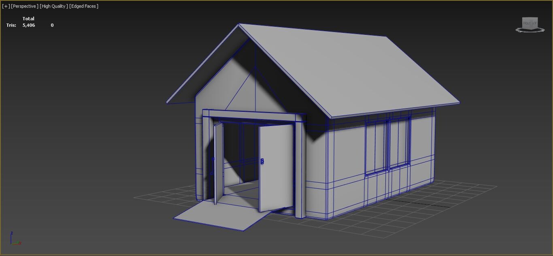This screenshot has width=553, height=256.
Task: Open the Edged Faces display menu
Action: (x=84, y=6)
